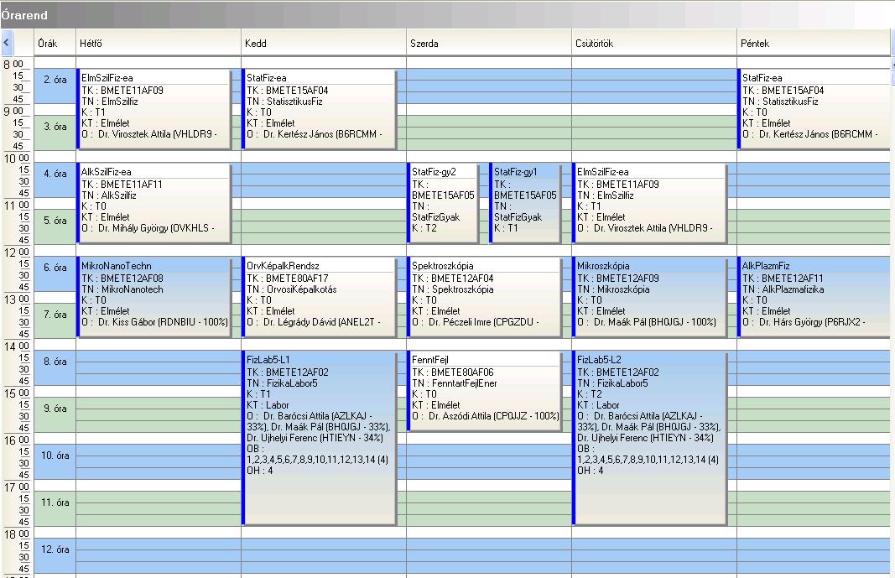Open the FennFejl event block
The width and height of the screenshot is (895, 578).
(x=485, y=391)
